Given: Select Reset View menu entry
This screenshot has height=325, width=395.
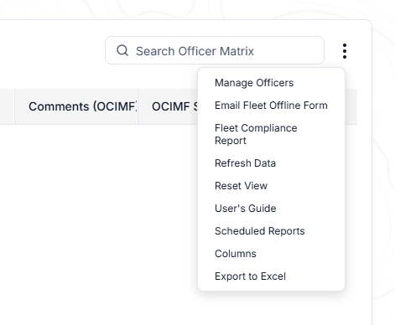Looking at the screenshot, I should [x=241, y=186].
